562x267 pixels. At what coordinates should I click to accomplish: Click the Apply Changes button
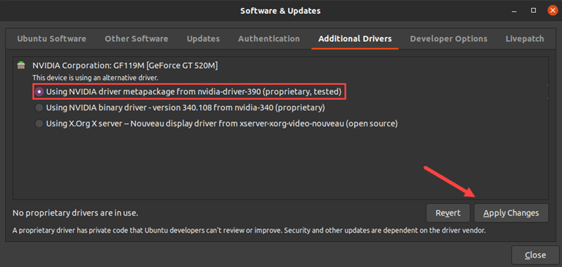tap(511, 213)
